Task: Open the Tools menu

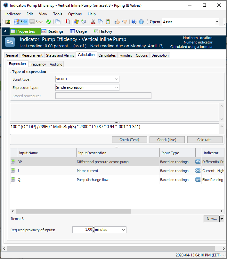Action: pyautogui.click(x=58, y=14)
